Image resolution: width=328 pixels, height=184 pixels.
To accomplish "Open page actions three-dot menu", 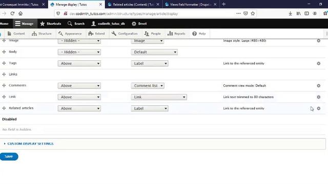I will [x=238, y=14].
